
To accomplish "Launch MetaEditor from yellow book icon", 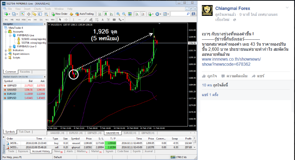I will (x=72, y=14).
